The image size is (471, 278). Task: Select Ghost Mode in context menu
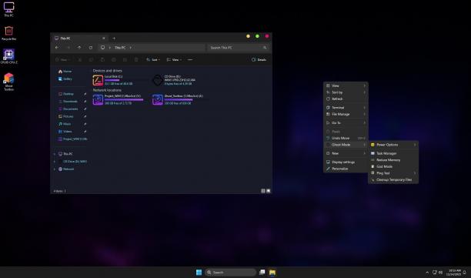point(346,145)
